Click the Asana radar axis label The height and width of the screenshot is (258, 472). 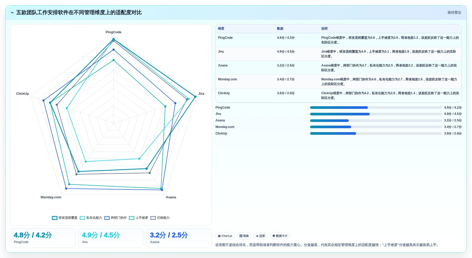(x=171, y=197)
